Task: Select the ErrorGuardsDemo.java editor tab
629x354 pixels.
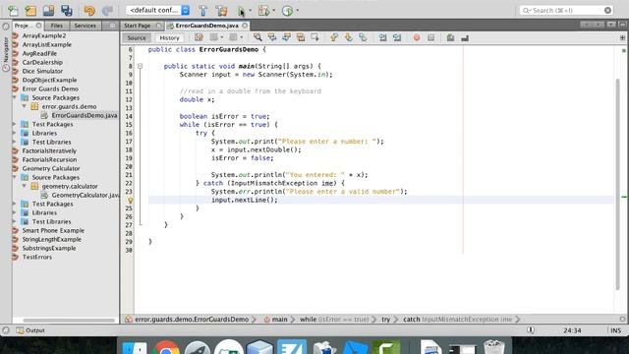Action: (206, 26)
